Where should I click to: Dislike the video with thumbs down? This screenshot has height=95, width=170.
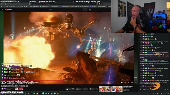point(73,89)
